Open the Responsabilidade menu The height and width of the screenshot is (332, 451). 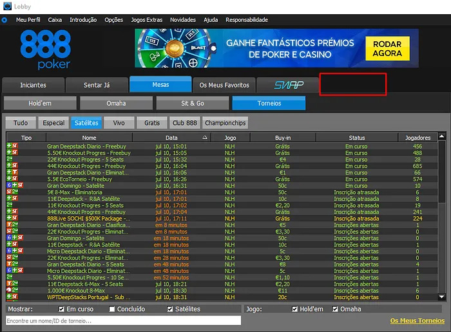tap(247, 20)
